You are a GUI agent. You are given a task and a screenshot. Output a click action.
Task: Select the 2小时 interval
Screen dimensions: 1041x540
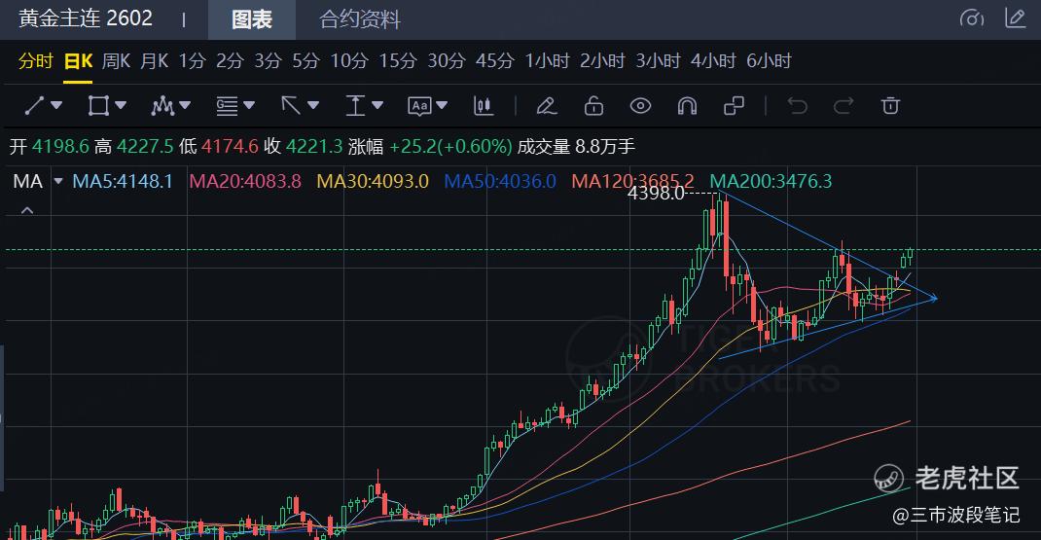pos(602,61)
